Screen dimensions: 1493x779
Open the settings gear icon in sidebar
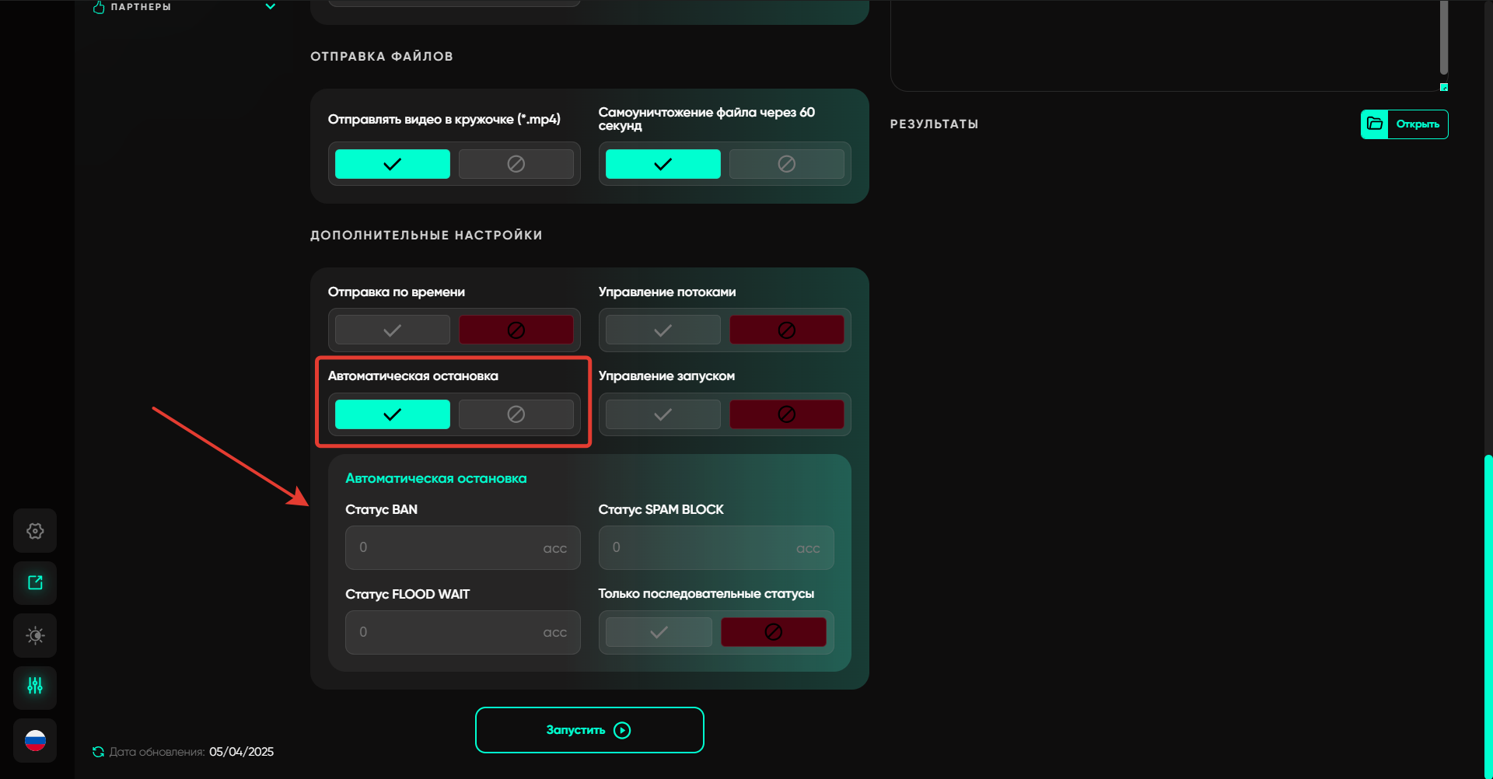[x=35, y=531]
